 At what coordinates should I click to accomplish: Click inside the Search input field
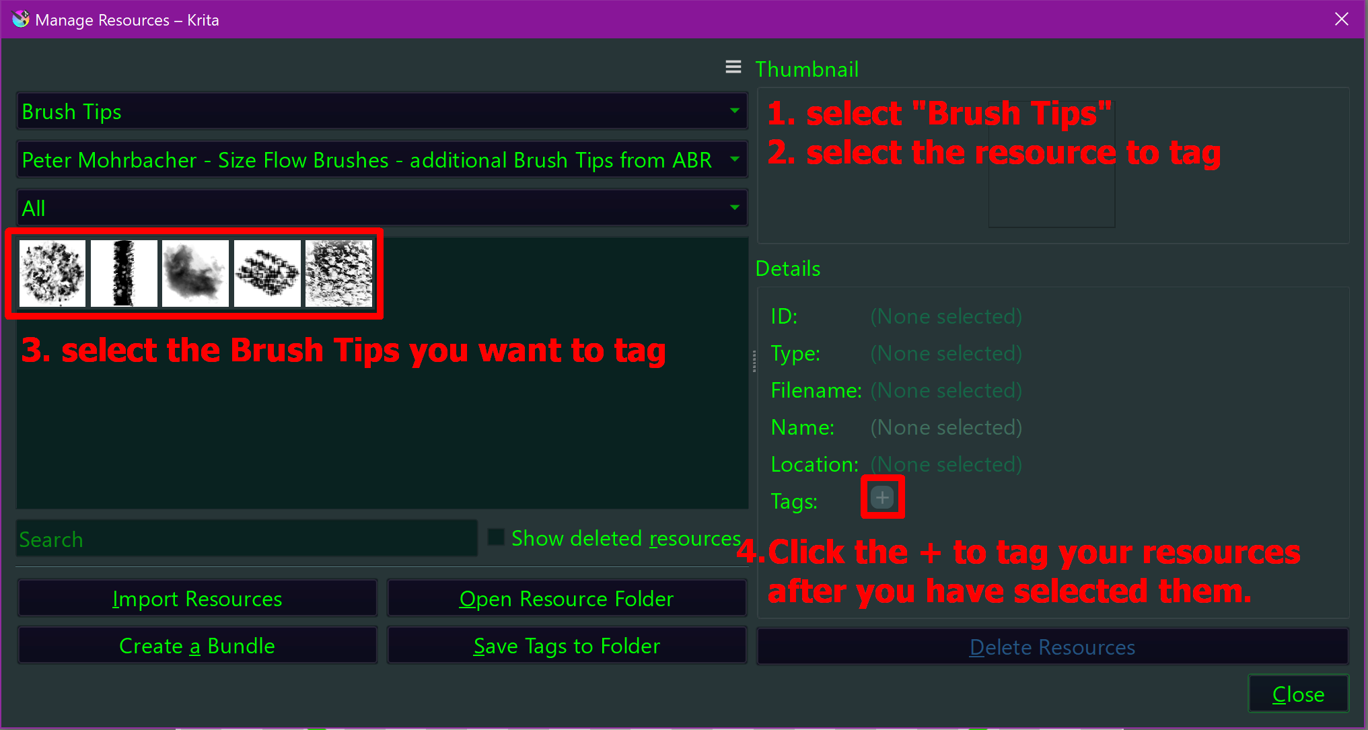[247, 538]
